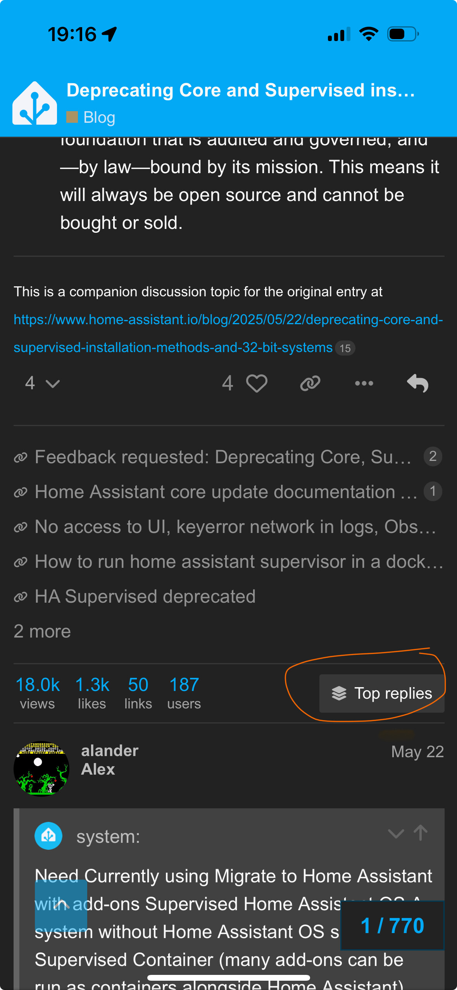Show 2 more linked topics
457x990 pixels.
[42, 631]
